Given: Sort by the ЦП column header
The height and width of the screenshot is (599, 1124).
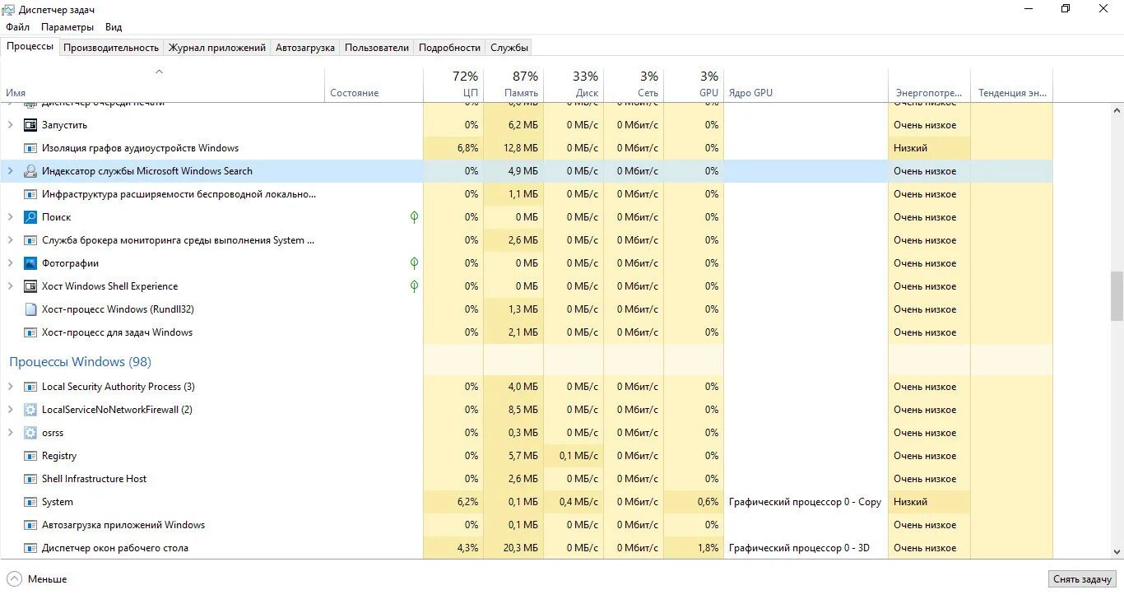Looking at the screenshot, I should click(x=453, y=84).
